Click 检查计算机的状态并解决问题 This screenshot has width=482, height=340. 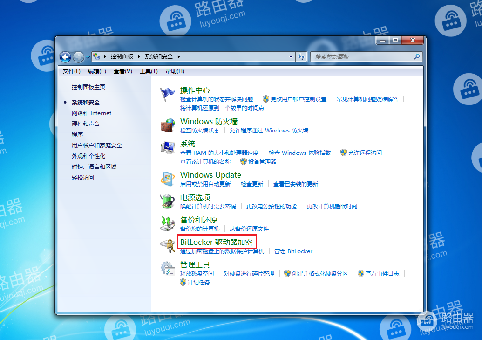tap(217, 99)
